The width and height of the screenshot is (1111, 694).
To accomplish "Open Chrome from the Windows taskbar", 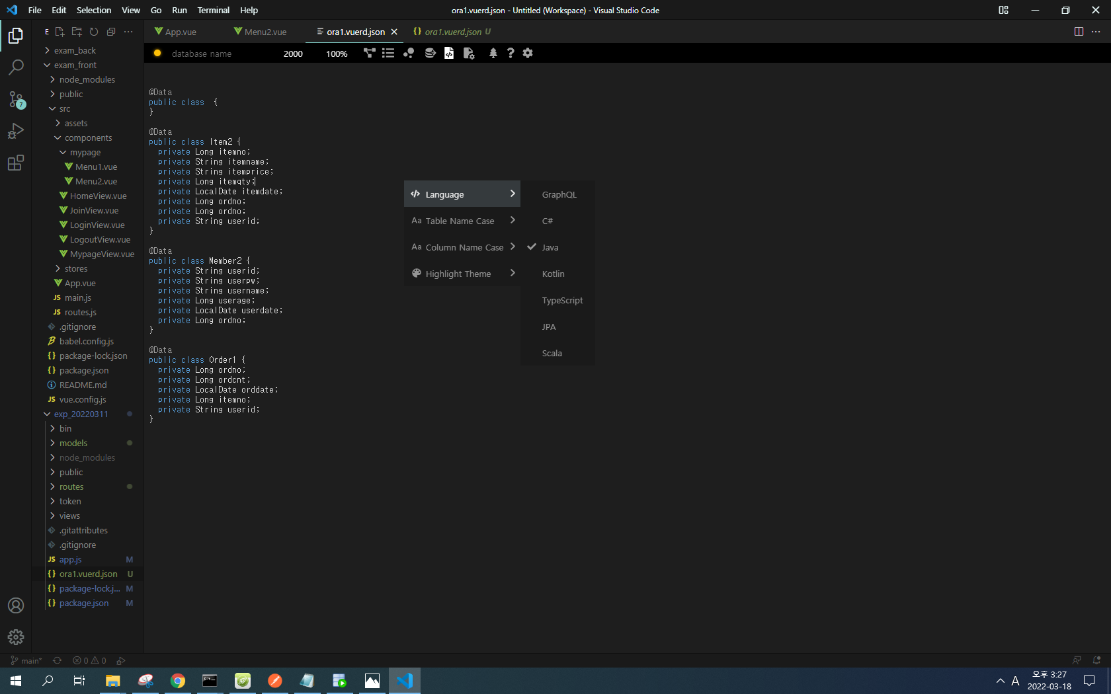I will coord(178,681).
